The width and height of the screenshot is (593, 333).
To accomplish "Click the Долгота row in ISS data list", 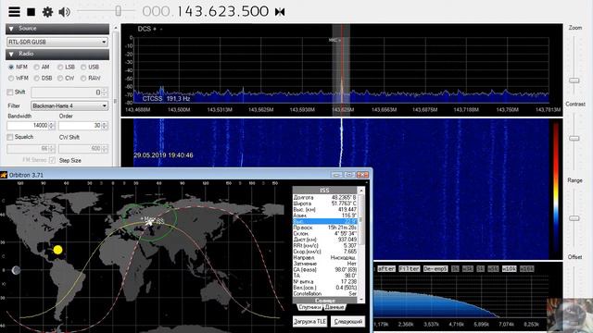I will 325,197.
